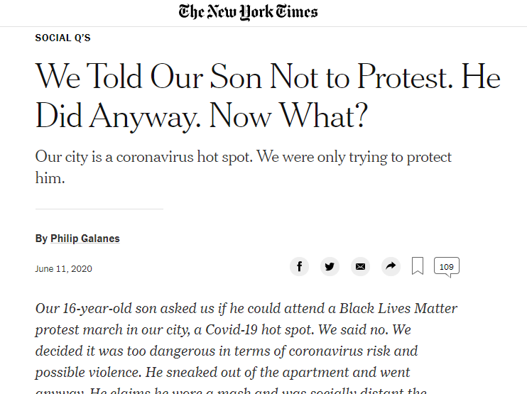The width and height of the screenshot is (527, 394).
Task: Click the word "By" in the byline
Action: coord(41,239)
